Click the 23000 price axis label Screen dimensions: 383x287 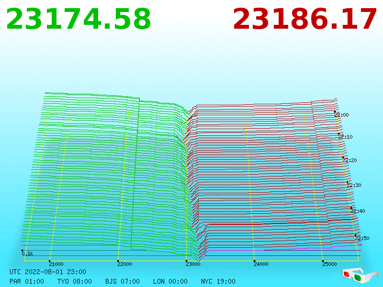193,264
